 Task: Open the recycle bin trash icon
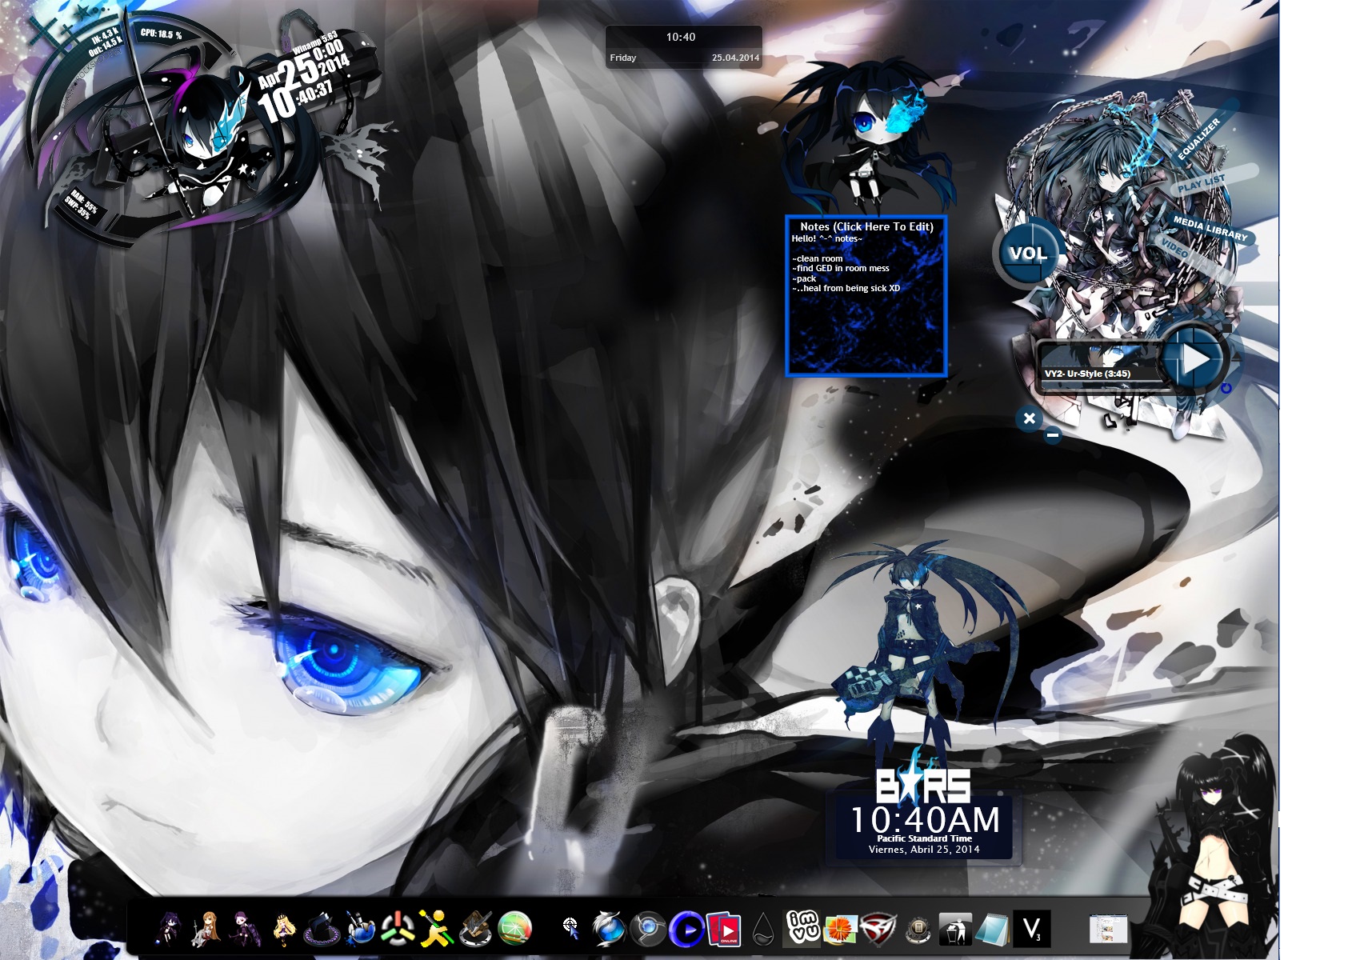click(x=955, y=930)
